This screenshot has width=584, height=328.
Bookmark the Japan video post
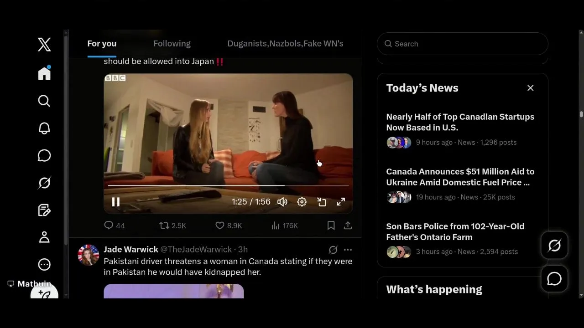click(x=331, y=225)
